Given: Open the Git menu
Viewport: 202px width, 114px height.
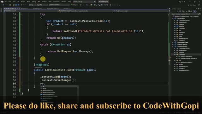Looking at the screenshot, I should 18,2.
